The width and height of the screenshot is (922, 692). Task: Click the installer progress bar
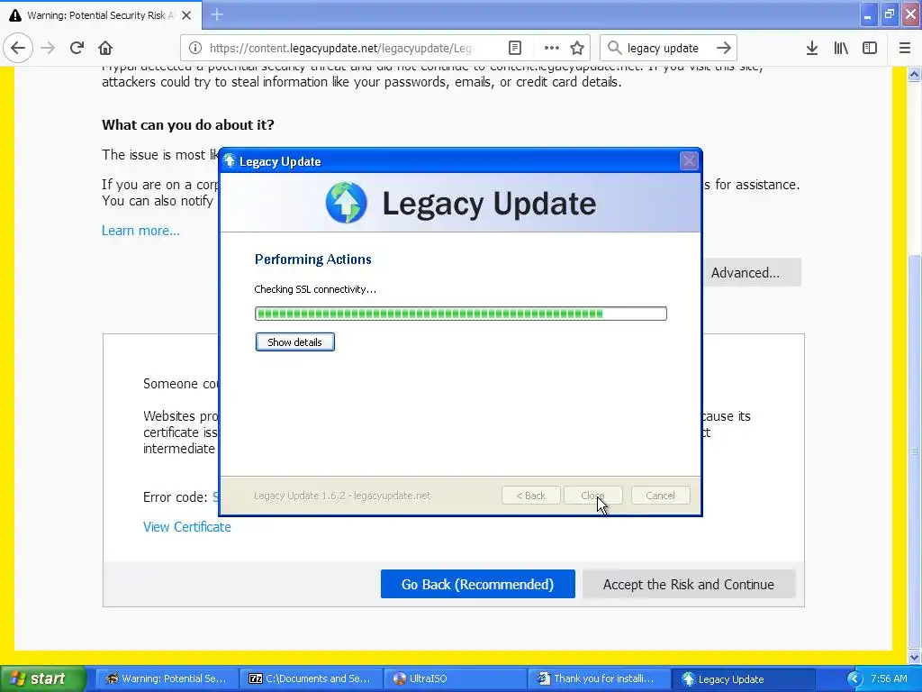pos(460,314)
